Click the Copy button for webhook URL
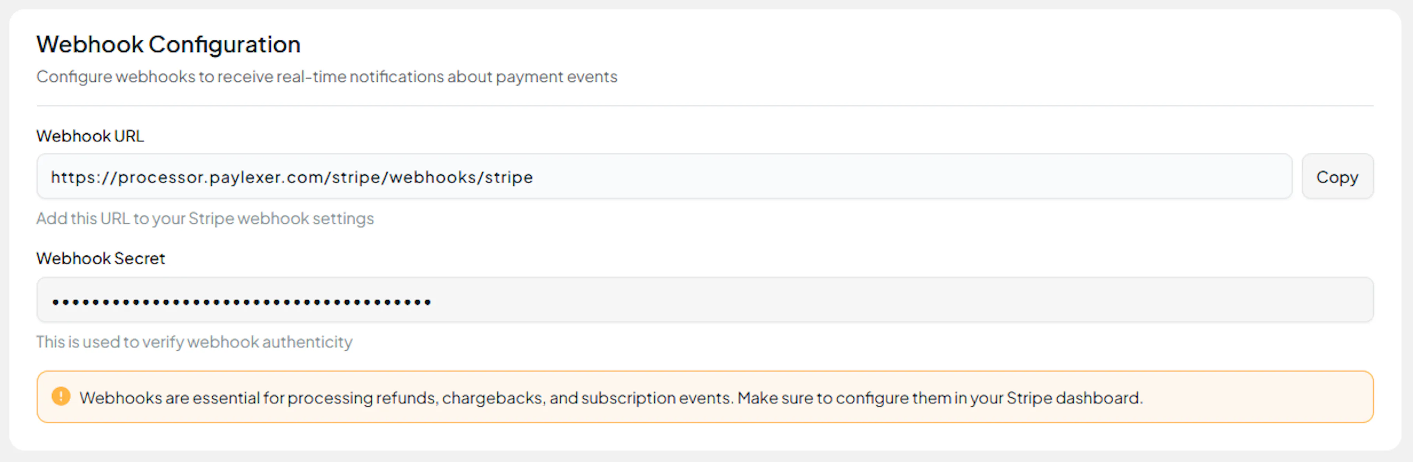Image resolution: width=1413 pixels, height=462 pixels. [x=1337, y=177]
